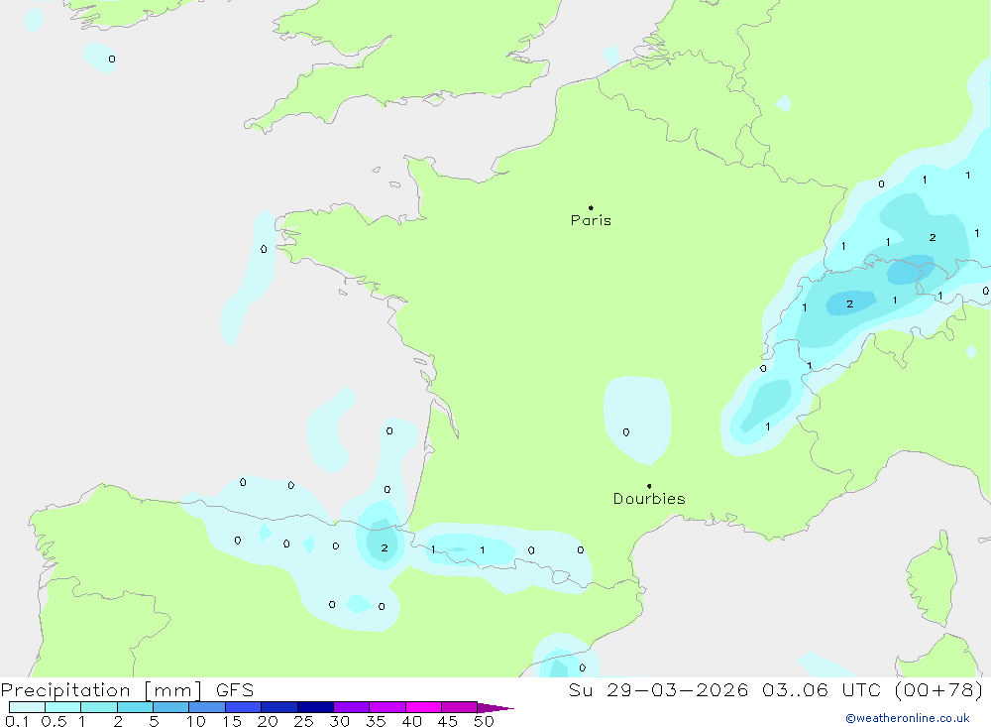The width and height of the screenshot is (991, 727).
Task: Pick the legend swatch between 0.1 and 0.5
Action: coord(27,707)
